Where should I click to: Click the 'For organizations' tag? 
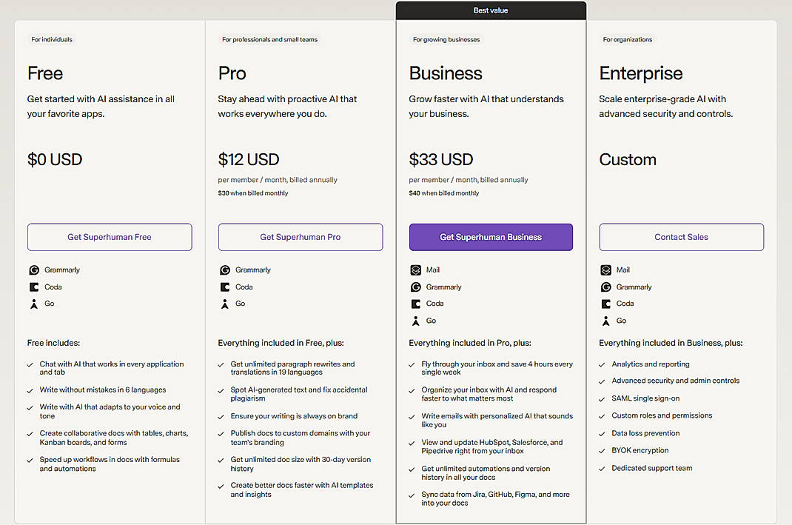pyautogui.click(x=628, y=39)
